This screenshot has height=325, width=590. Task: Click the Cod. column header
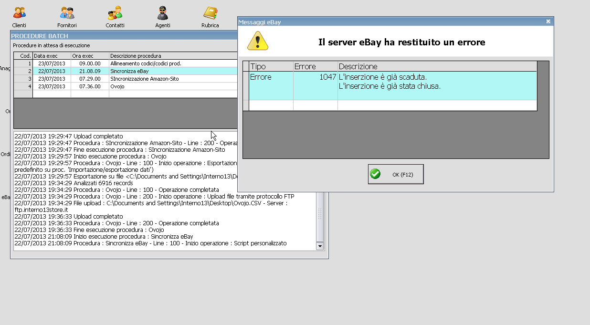(23, 56)
